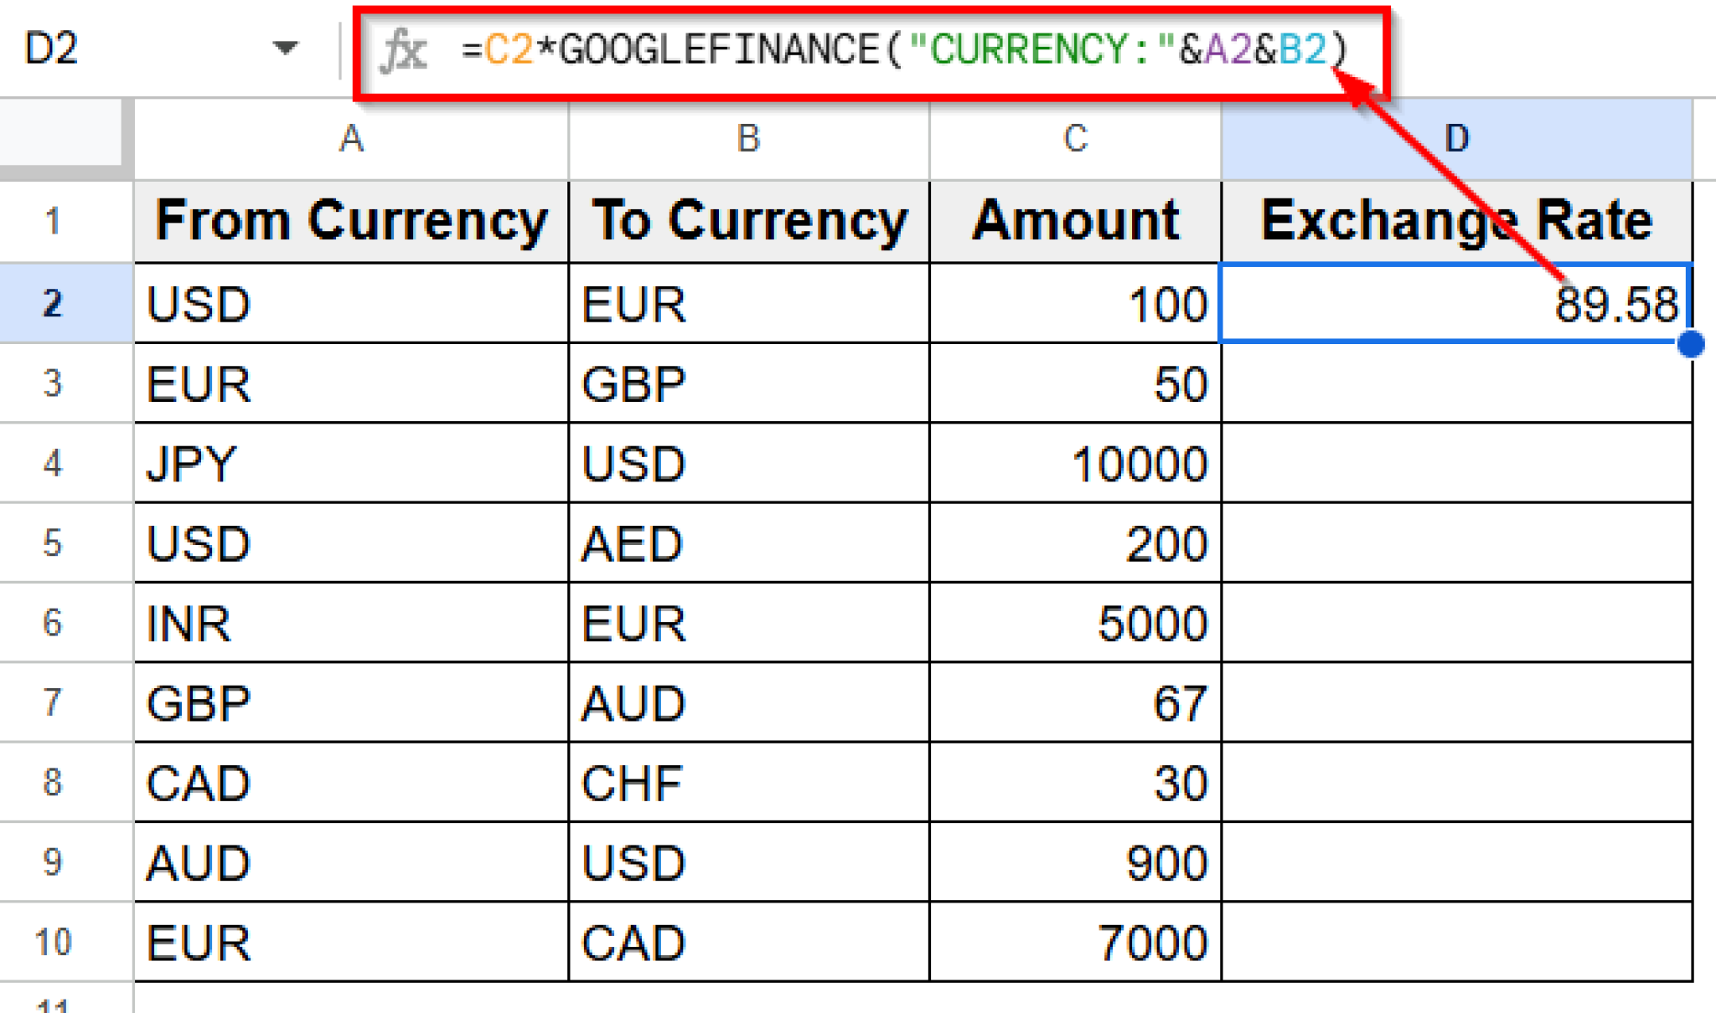This screenshot has width=1716, height=1013.
Task: Click the Exchange Rate header cell
Action: click(1456, 222)
